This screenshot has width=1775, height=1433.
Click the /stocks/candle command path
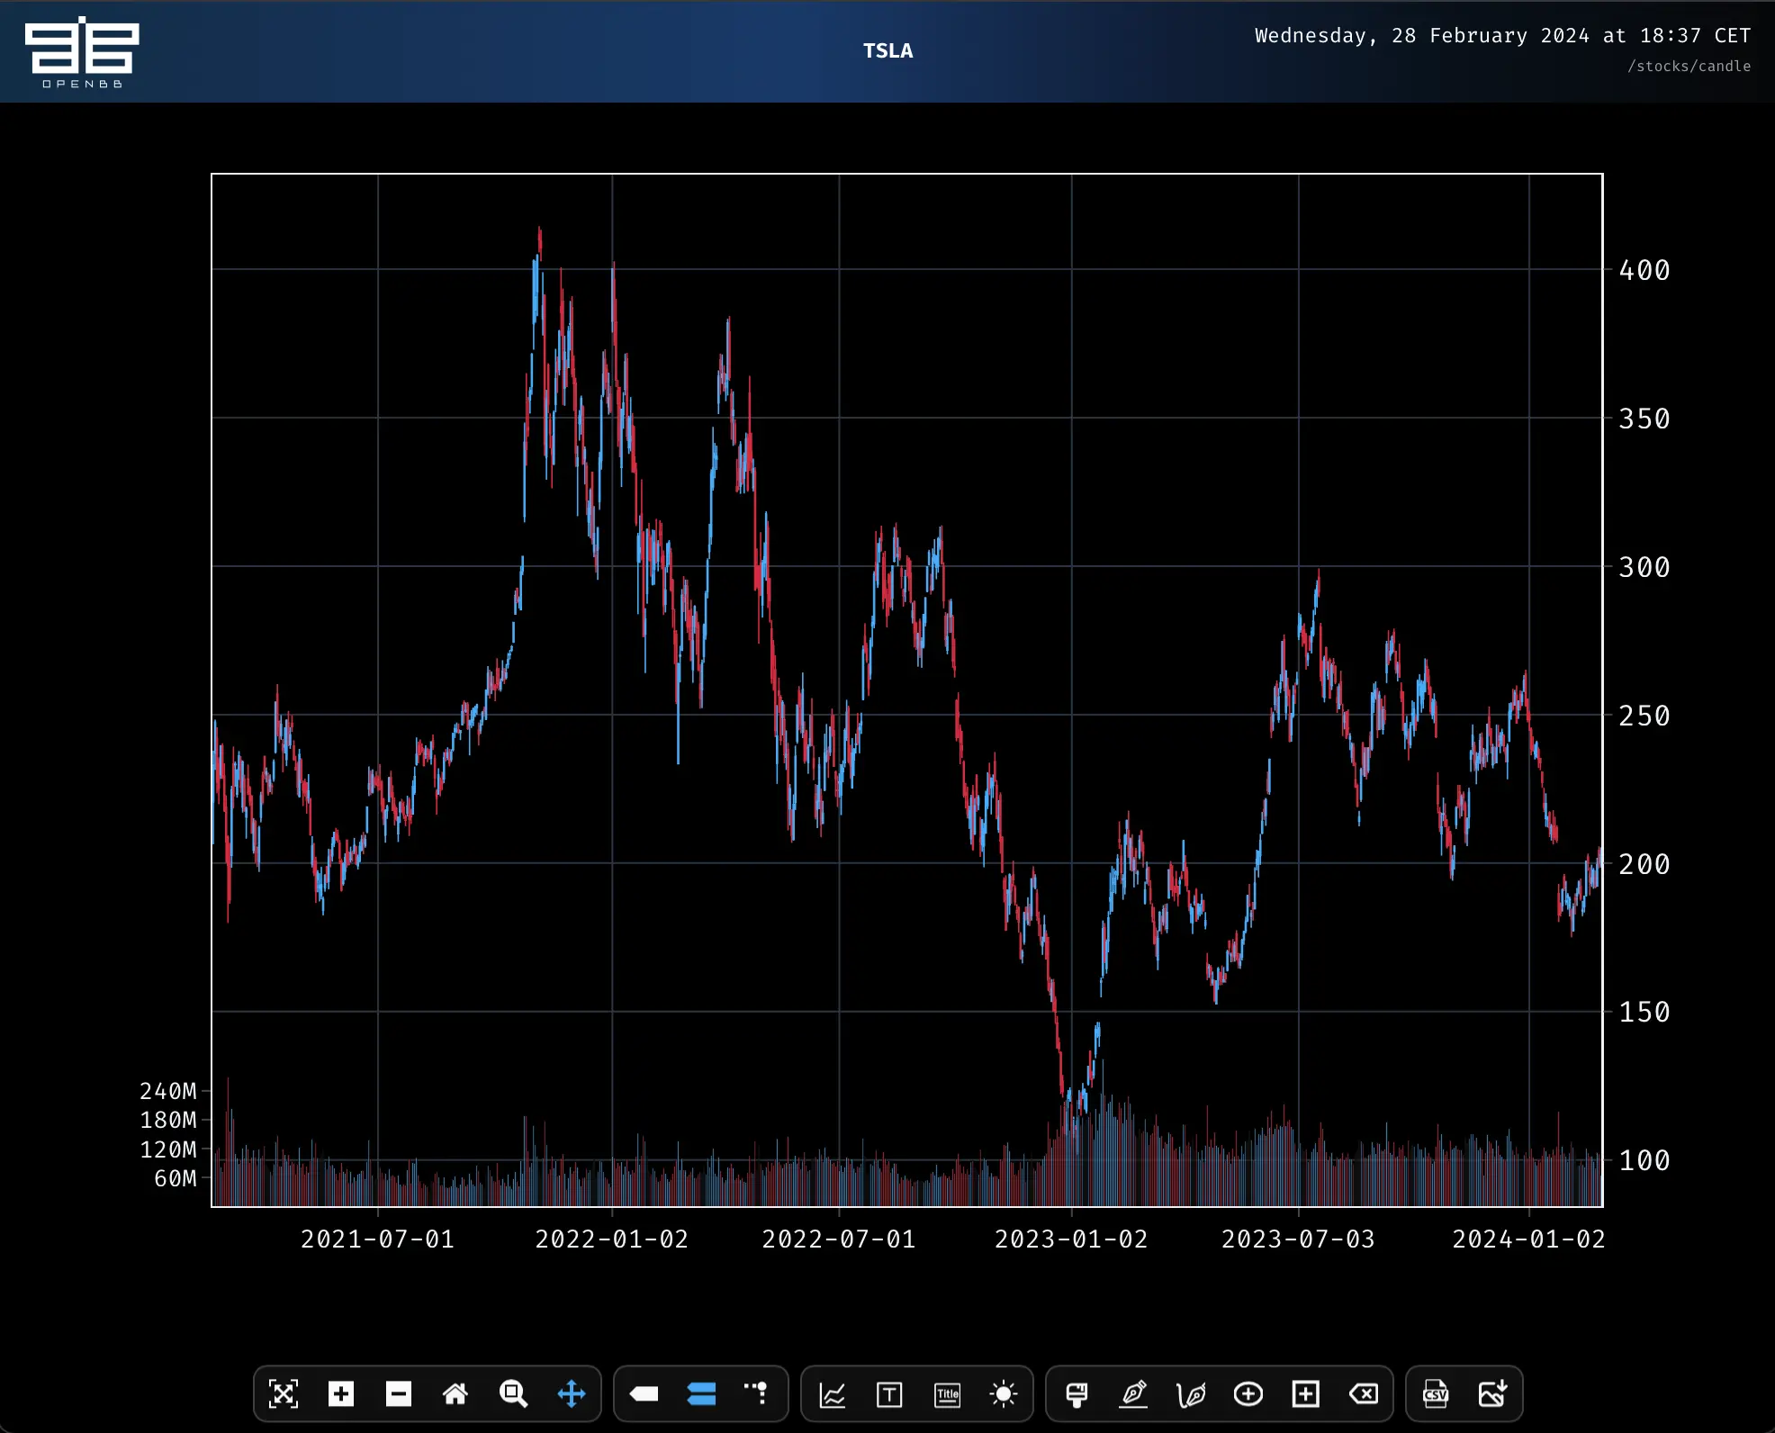[1689, 67]
